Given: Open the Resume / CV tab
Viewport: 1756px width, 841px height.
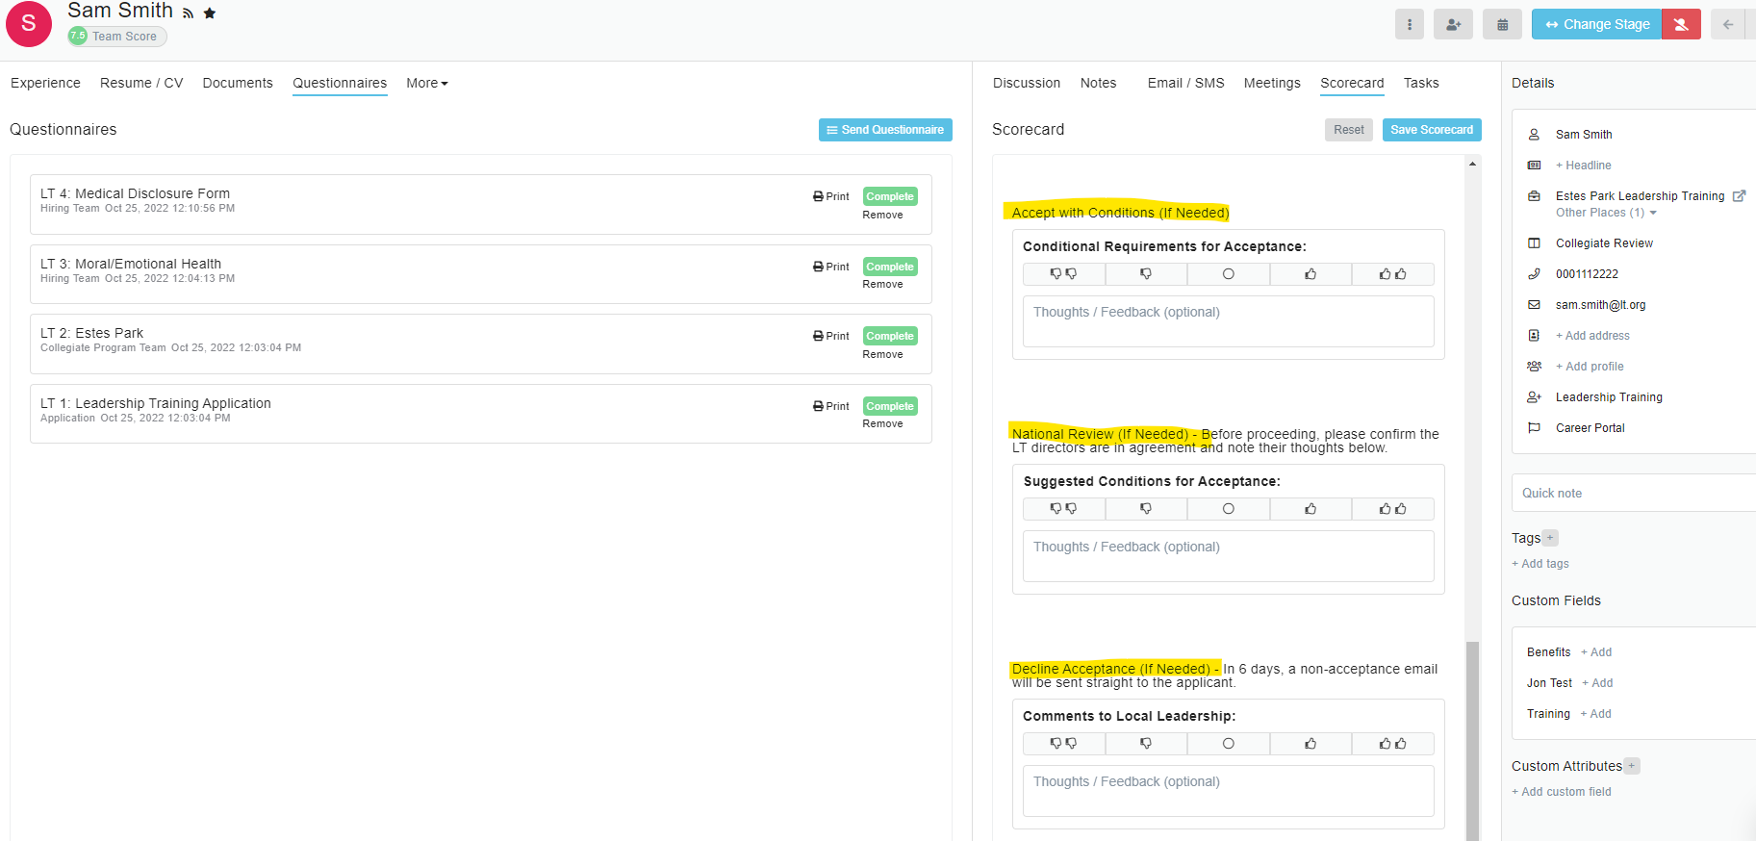Looking at the screenshot, I should click(141, 84).
